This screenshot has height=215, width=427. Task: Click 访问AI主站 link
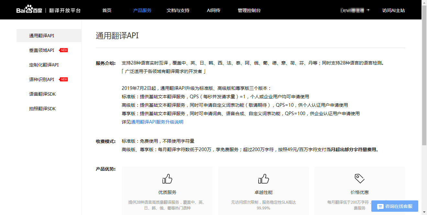click(x=393, y=10)
